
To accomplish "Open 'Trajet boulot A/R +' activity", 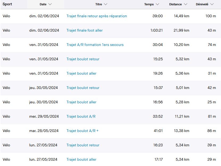I will 82,131.
